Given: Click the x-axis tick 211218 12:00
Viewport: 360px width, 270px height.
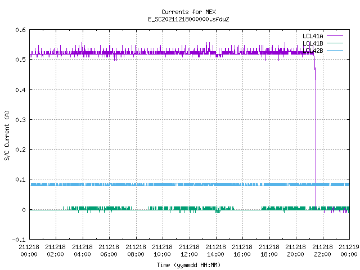Looking at the screenshot, I should pyautogui.click(x=189, y=250).
